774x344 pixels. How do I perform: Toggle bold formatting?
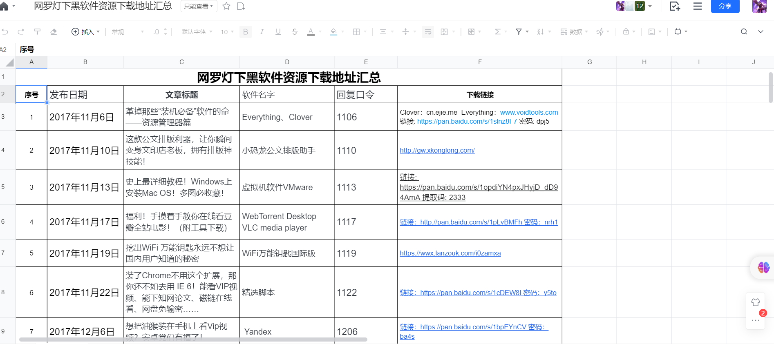point(245,32)
